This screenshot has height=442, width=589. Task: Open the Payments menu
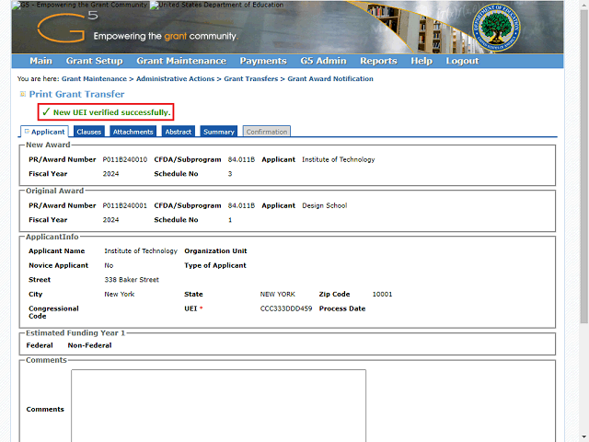point(263,61)
